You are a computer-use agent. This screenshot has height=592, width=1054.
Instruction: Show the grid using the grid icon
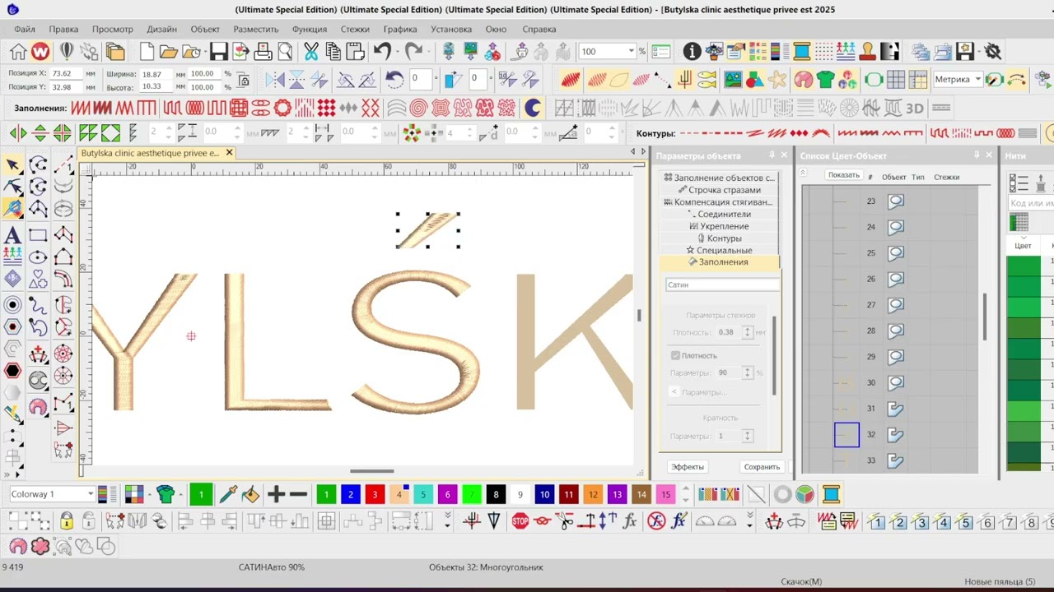coord(896,80)
